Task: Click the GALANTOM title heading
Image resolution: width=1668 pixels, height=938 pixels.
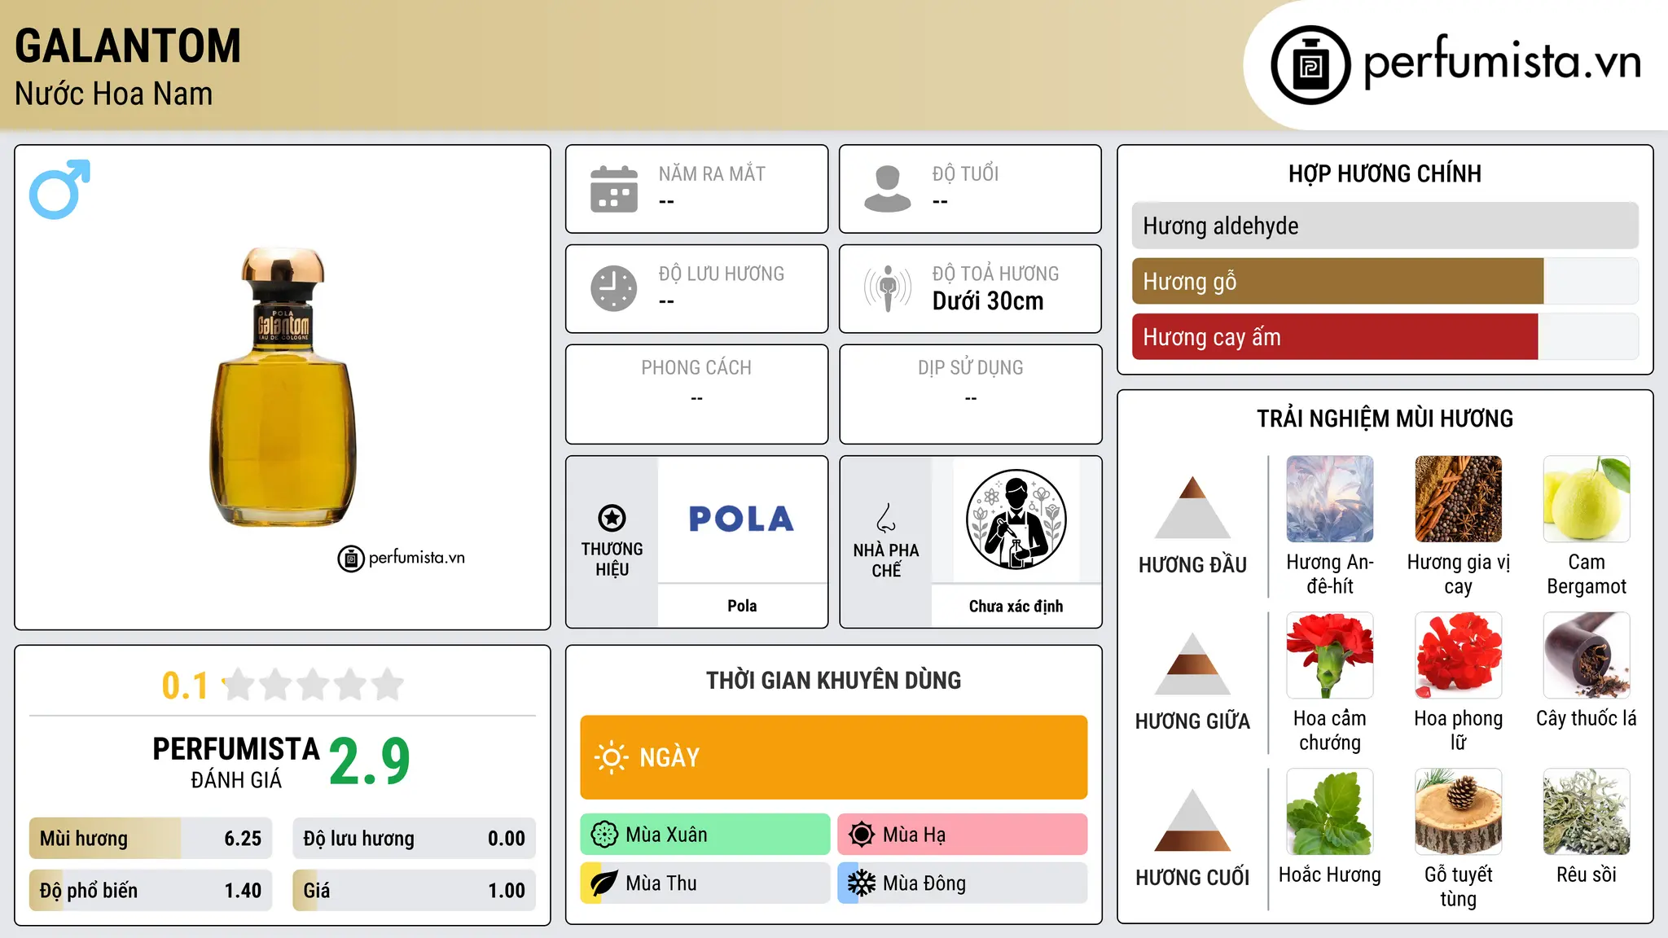Action: pos(128,46)
